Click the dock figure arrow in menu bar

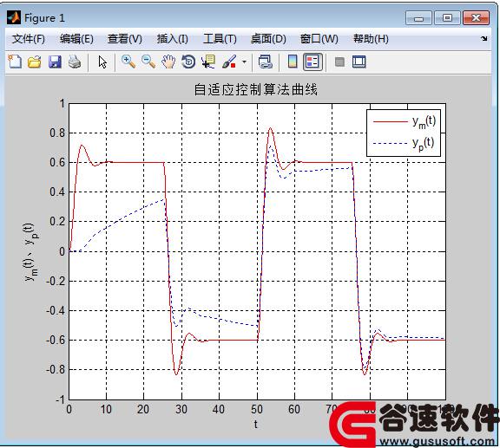click(x=484, y=39)
